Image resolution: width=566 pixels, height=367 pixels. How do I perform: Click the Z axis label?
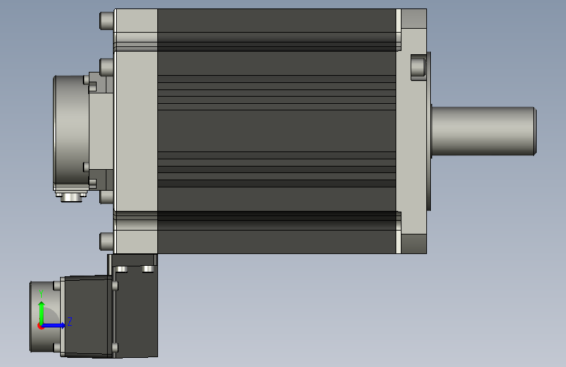pos(70,321)
